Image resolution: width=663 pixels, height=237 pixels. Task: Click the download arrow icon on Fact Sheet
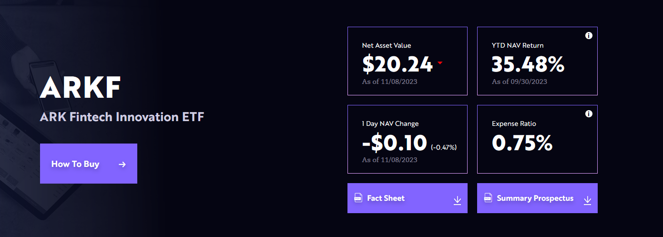[457, 200]
